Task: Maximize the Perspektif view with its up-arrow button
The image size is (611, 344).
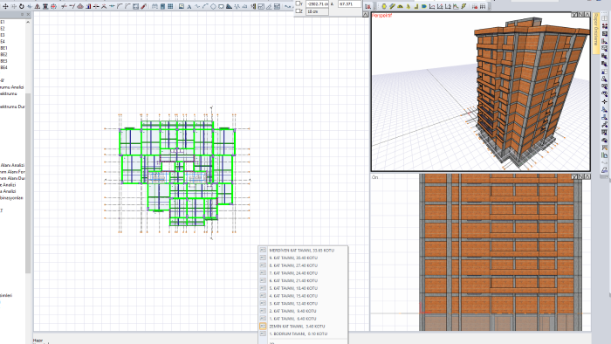Action: (587, 15)
